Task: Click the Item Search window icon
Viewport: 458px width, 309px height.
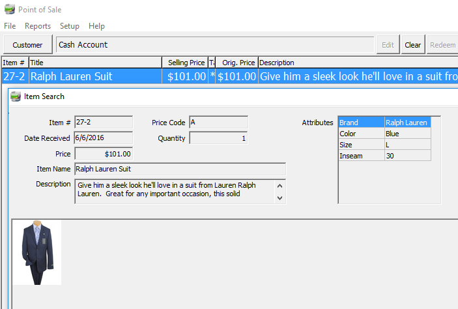Action: 16,96
